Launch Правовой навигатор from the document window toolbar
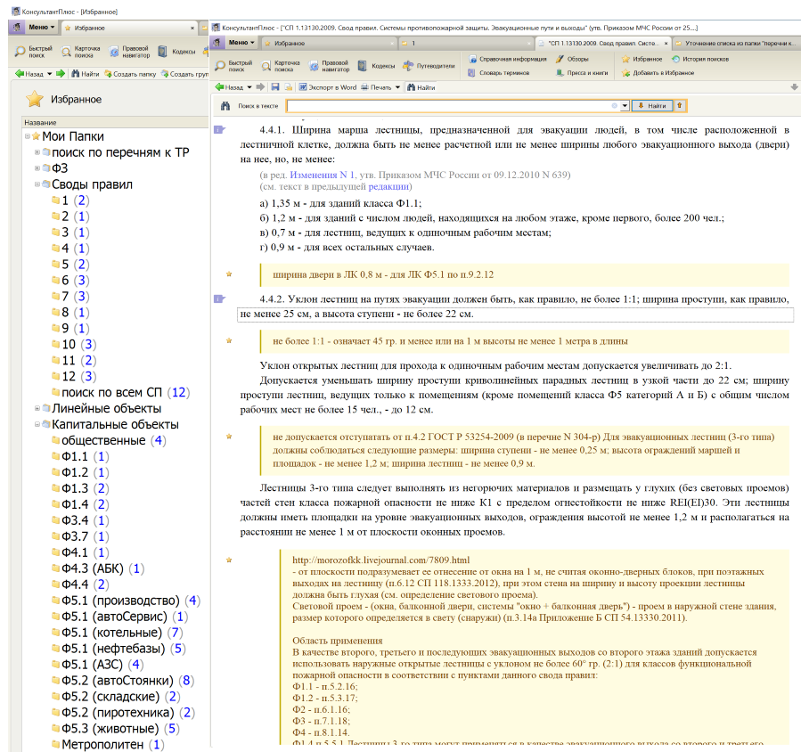The width and height of the screenshot is (801, 752). [328, 66]
